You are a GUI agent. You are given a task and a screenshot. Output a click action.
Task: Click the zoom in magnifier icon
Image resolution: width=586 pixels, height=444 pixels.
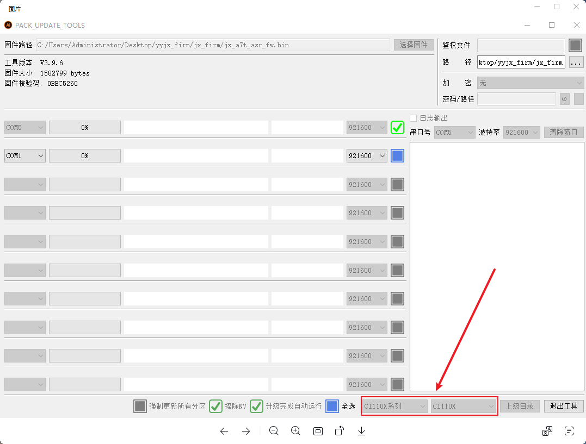coord(295,431)
